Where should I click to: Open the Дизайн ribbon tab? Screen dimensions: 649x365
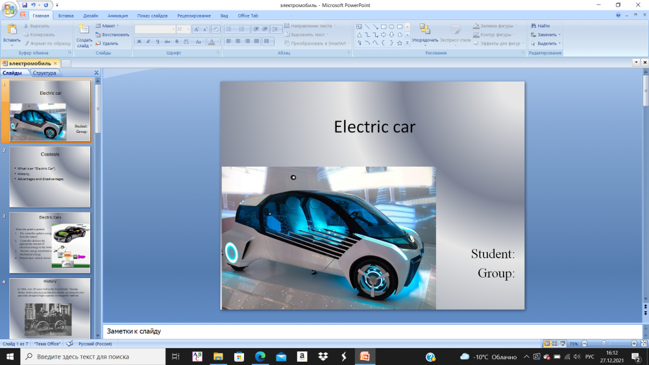(x=91, y=16)
